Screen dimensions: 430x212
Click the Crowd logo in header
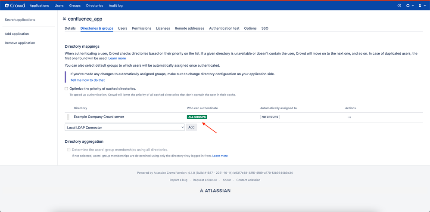click(x=15, y=6)
